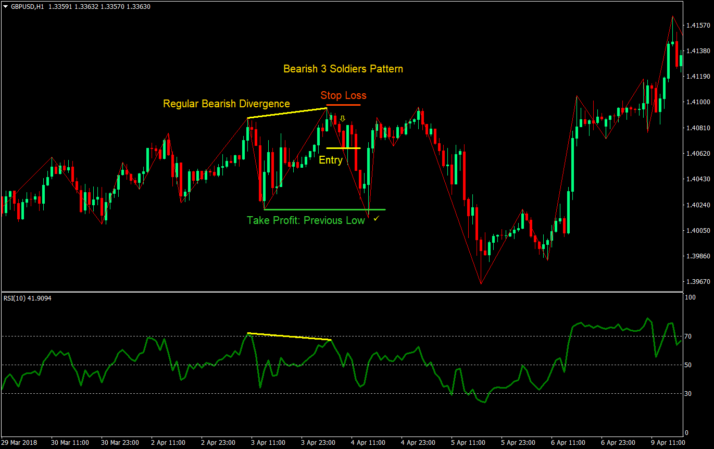Select the 'Regular Bearish Divergence' label
The width and height of the screenshot is (714, 449).
[x=227, y=104]
